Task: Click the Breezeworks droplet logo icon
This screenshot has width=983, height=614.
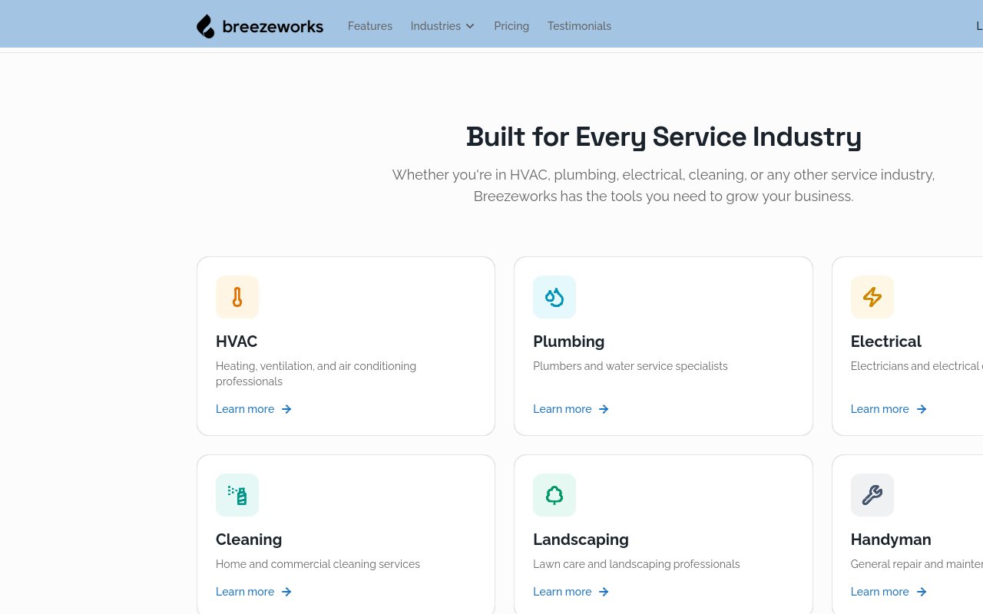Action: (x=206, y=26)
